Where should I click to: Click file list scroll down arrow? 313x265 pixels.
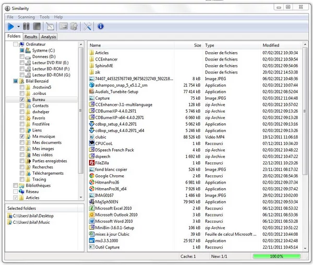(x=305, y=248)
